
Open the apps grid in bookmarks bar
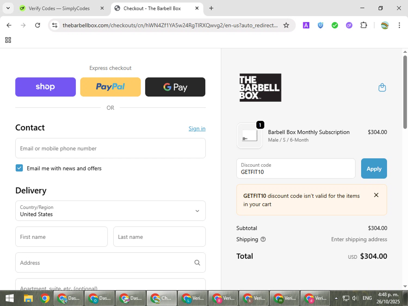(x=8, y=40)
